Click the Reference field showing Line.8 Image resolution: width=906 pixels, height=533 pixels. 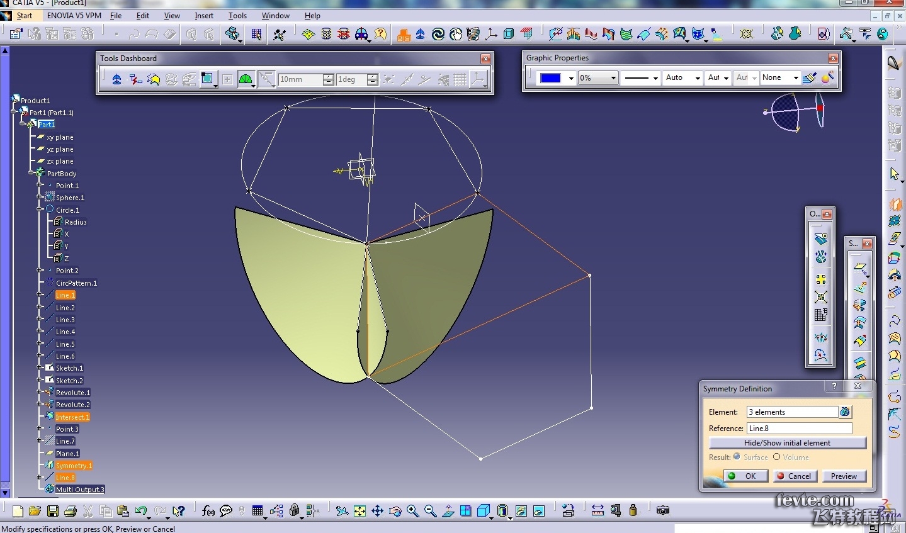[x=799, y=429]
